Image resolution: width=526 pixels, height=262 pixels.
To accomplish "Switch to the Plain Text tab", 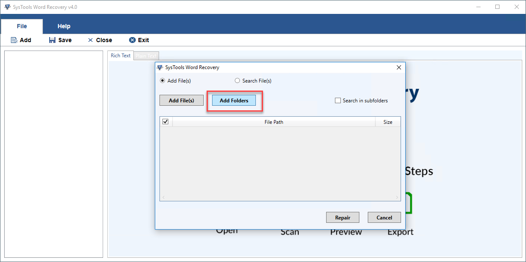I will click(146, 56).
